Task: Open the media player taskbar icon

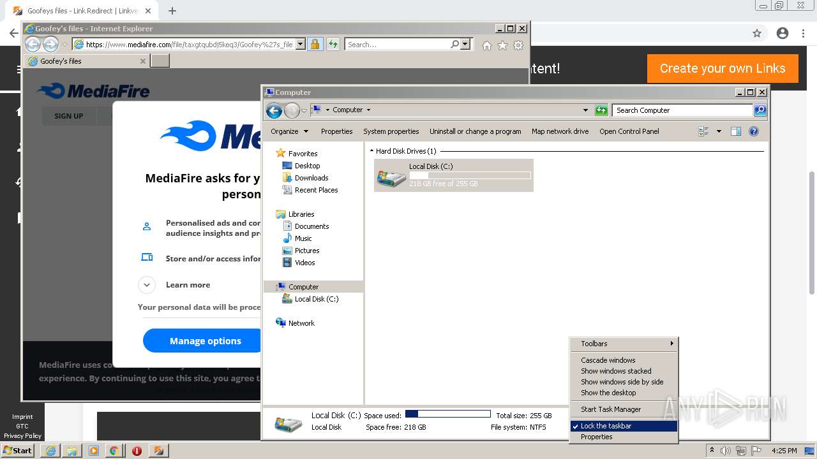Action: 94,451
